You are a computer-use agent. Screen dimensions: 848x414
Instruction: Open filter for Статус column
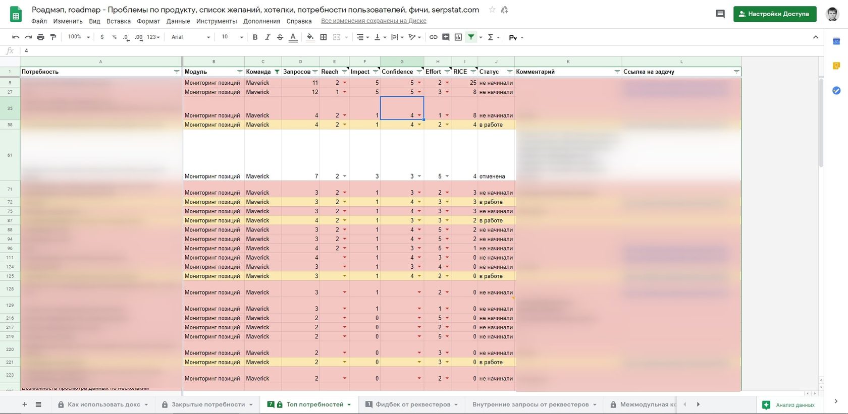[x=510, y=72]
